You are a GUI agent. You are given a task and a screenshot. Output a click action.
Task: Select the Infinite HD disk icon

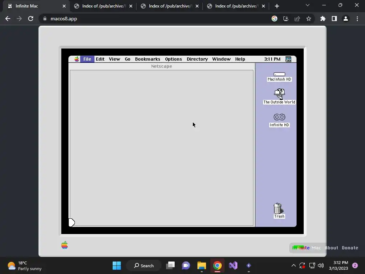pyautogui.click(x=279, y=120)
